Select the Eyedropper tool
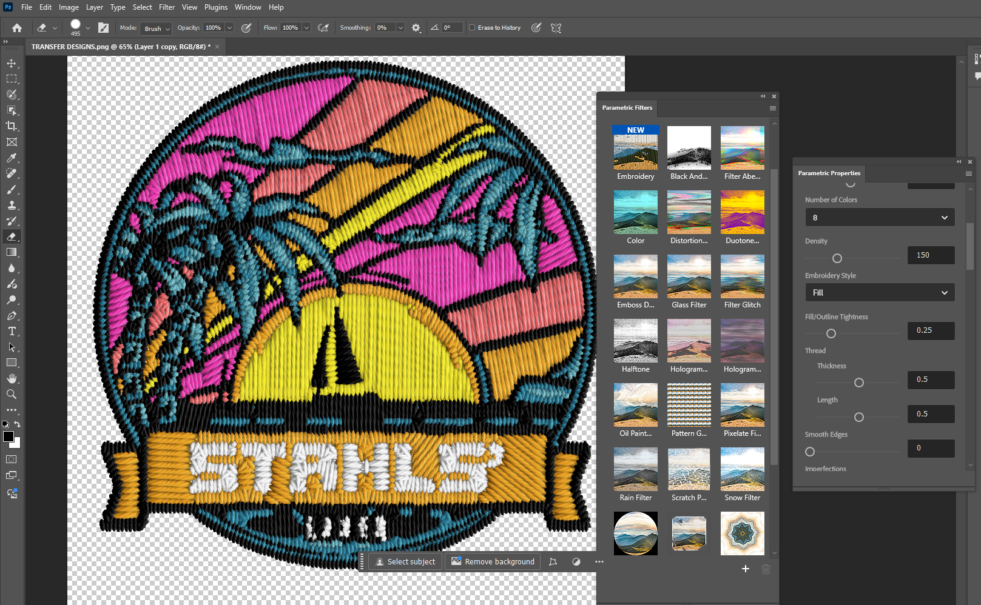Image resolution: width=981 pixels, height=605 pixels. point(12,158)
